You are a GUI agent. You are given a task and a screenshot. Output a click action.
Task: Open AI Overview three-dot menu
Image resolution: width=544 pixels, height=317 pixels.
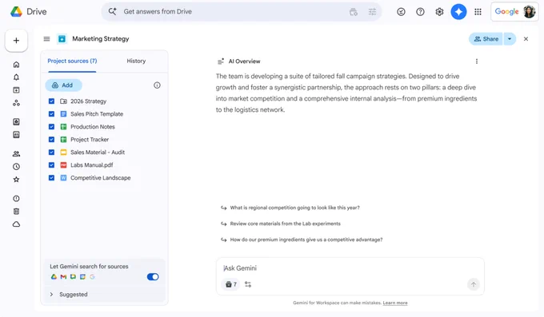477,61
